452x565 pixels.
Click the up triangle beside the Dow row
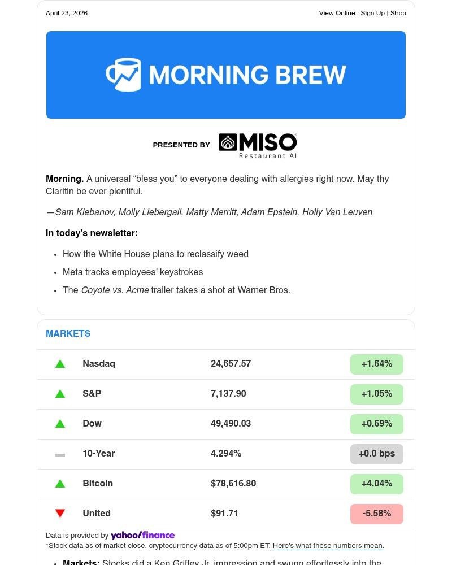point(60,424)
